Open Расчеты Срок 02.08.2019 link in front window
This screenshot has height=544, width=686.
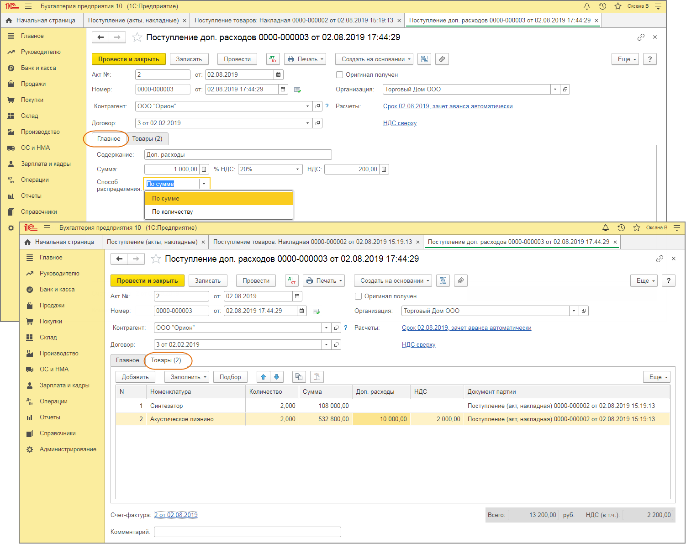pyautogui.click(x=466, y=328)
